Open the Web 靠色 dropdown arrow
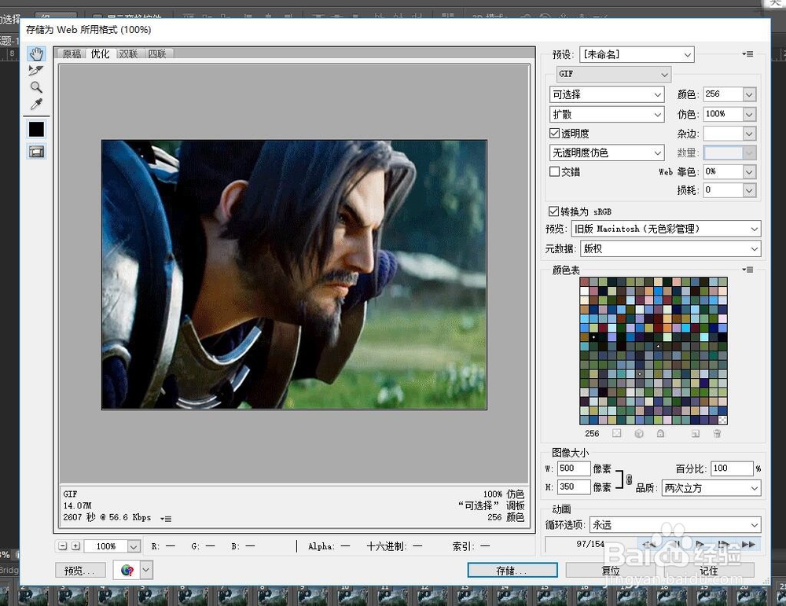The width and height of the screenshot is (786, 606). [x=749, y=171]
